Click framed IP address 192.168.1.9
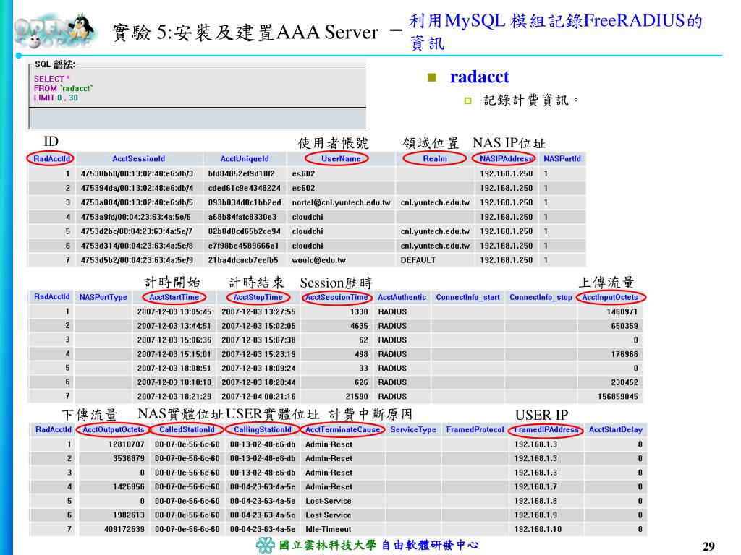This screenshot has height=555, width=741. coord(535,515)
